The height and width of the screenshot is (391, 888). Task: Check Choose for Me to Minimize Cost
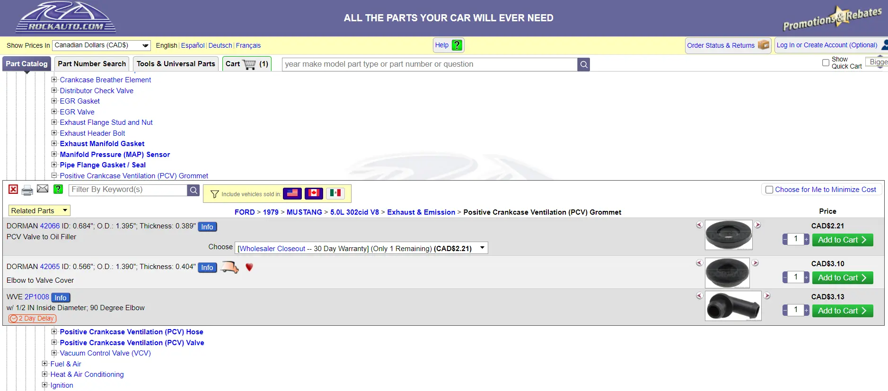coord(769,190)
